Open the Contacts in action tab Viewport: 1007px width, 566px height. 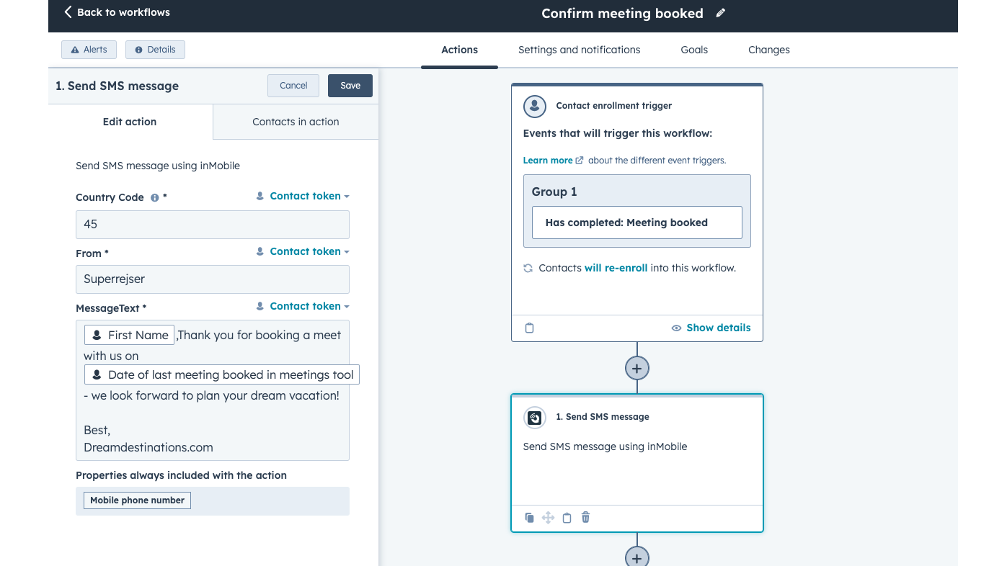(296, 122)
